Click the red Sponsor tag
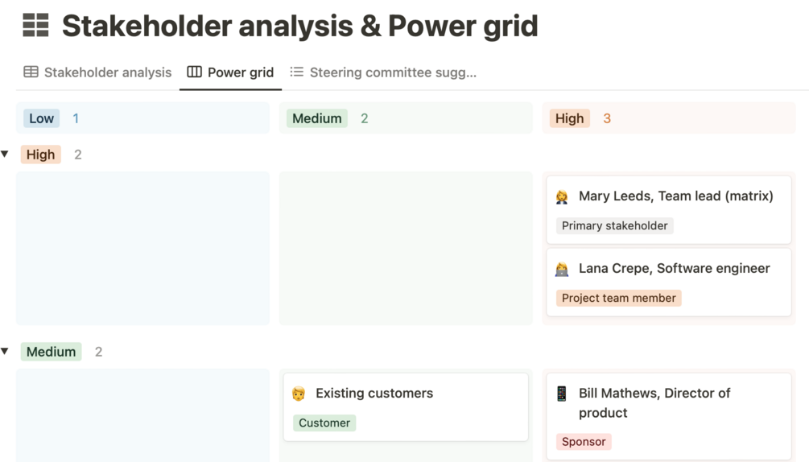Screen dimensions: 809x462 coord(584,442)
